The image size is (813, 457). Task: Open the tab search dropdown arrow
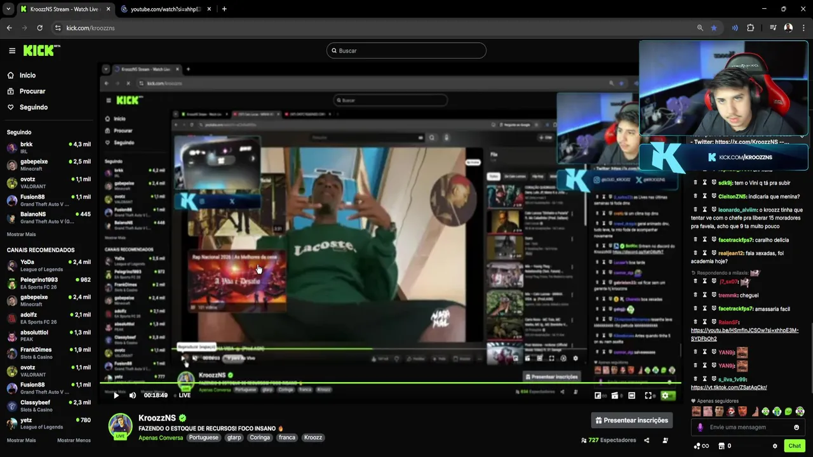click(x=8, y=10)
